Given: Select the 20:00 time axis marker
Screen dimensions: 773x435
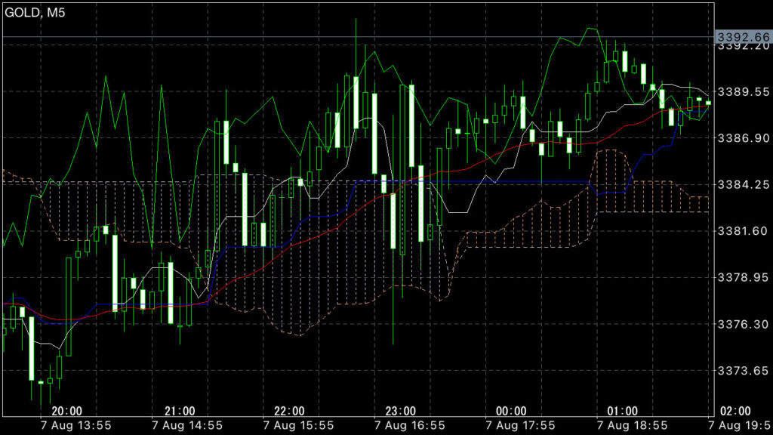Looking at the screenshot, I should pyautogui.click(x=67, y=411).
